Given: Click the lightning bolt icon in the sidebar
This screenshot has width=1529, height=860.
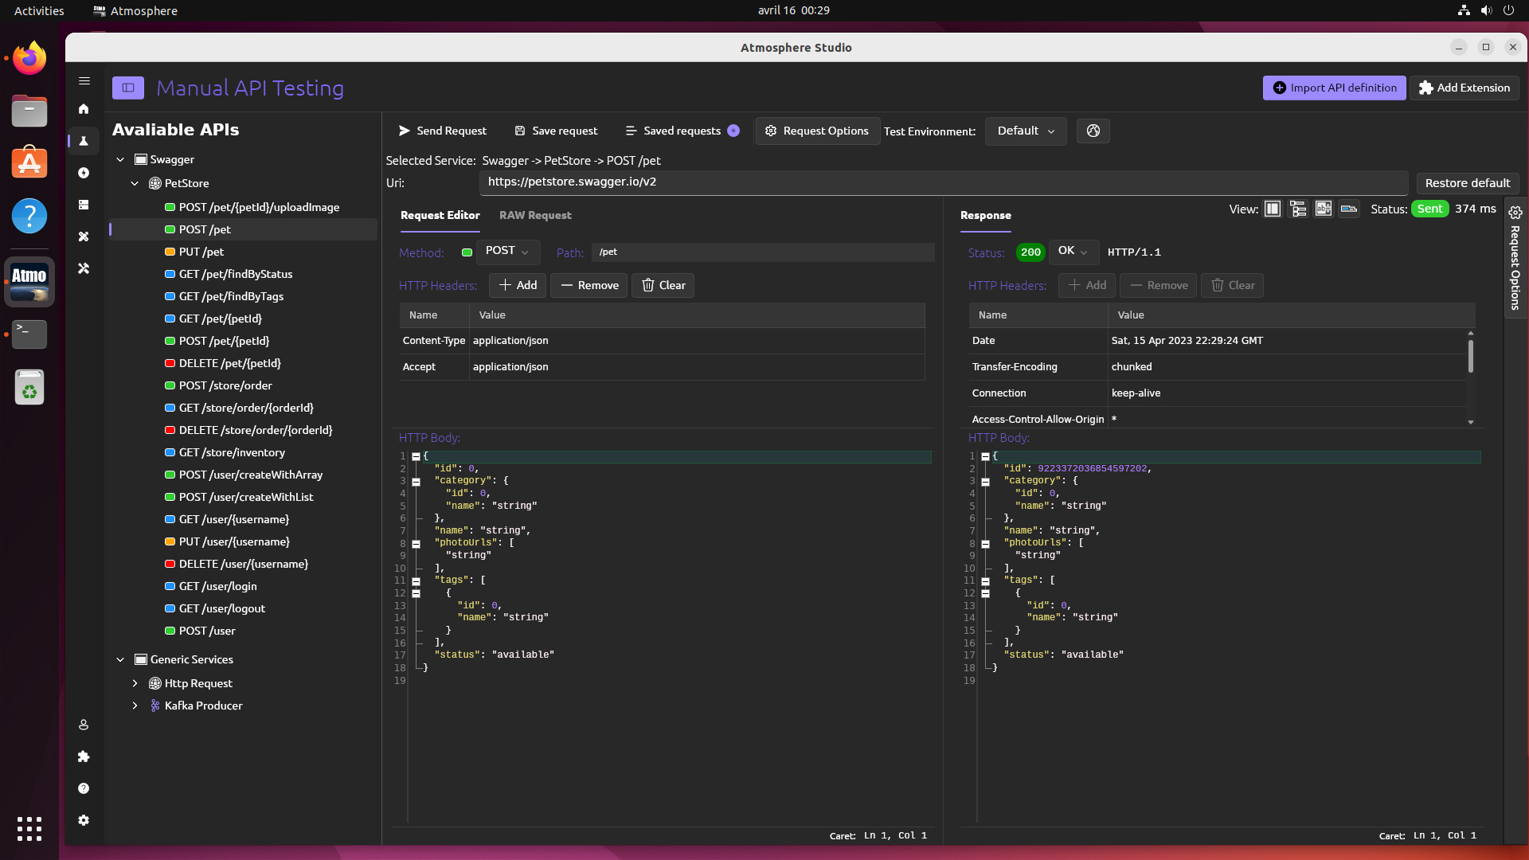Looking at the screenshot, I should point(84,173).
